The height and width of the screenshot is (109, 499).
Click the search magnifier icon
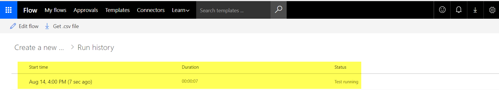(278, 10)
